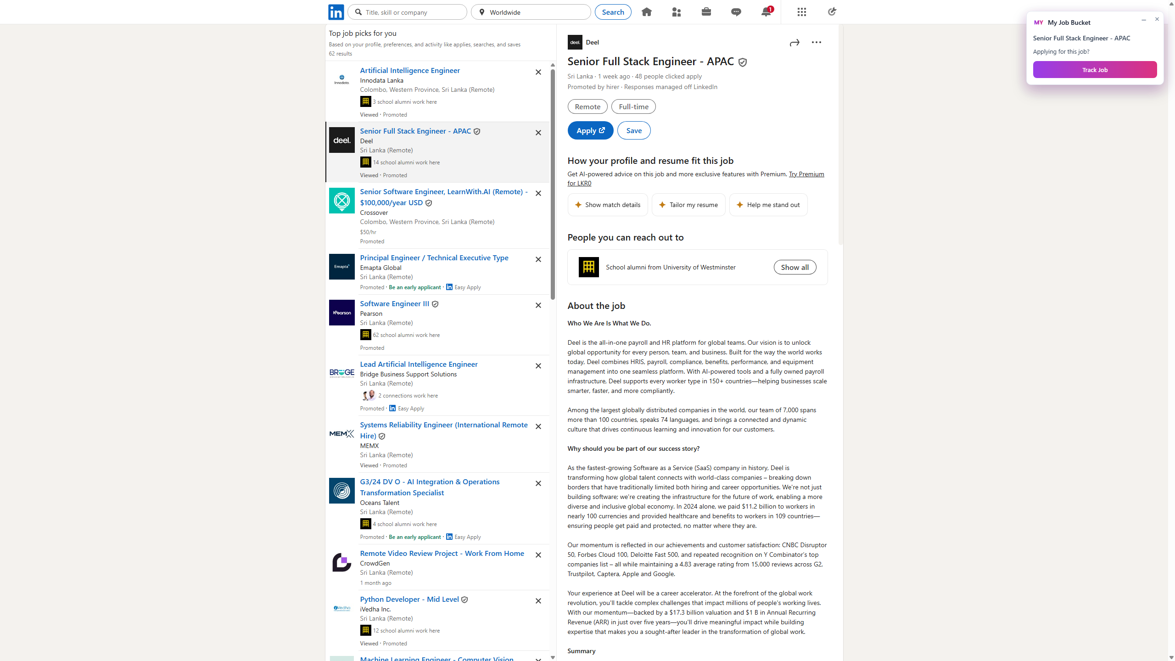Dismiss the Systems Reliability Engineer job
The width and height of the screenshot is (1175, 661).
pos(538,426)
